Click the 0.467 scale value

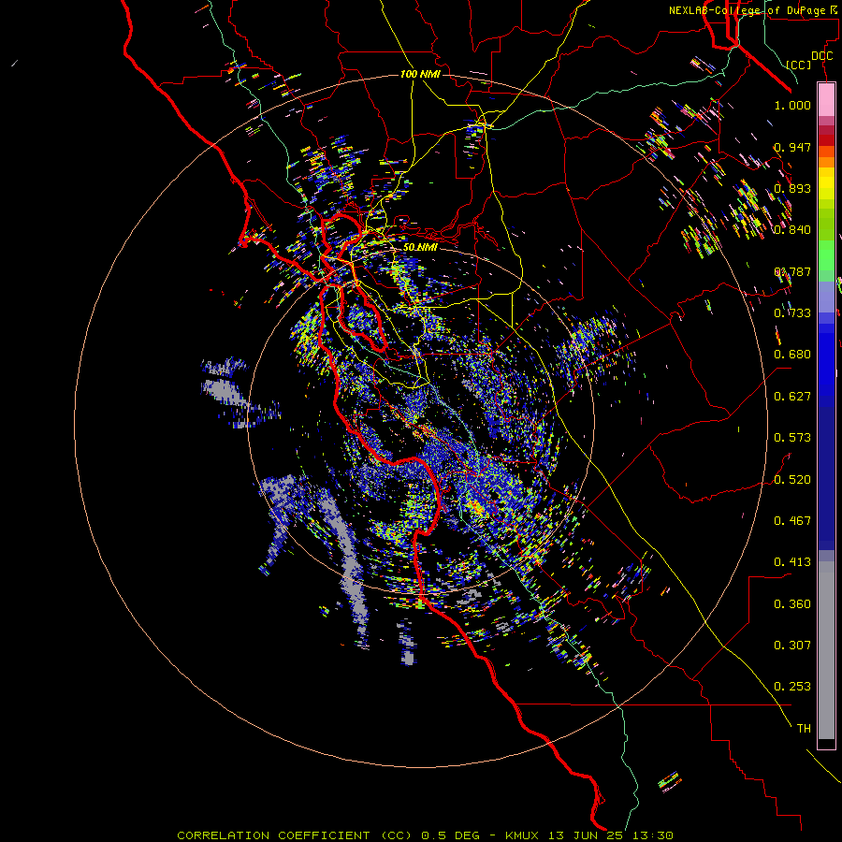(x=792, y=521)
